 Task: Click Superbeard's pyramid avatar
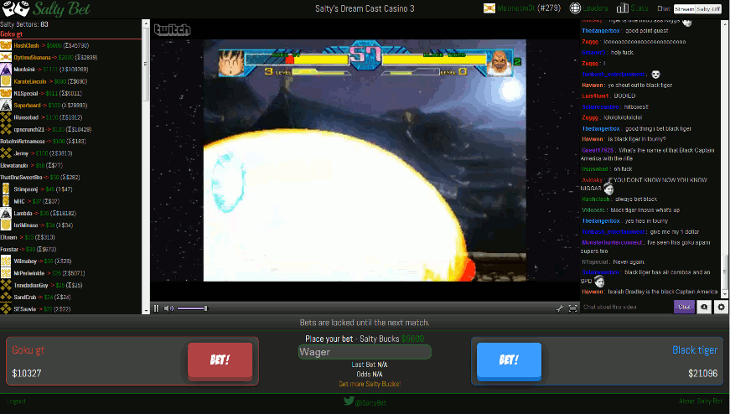[6, 106]
